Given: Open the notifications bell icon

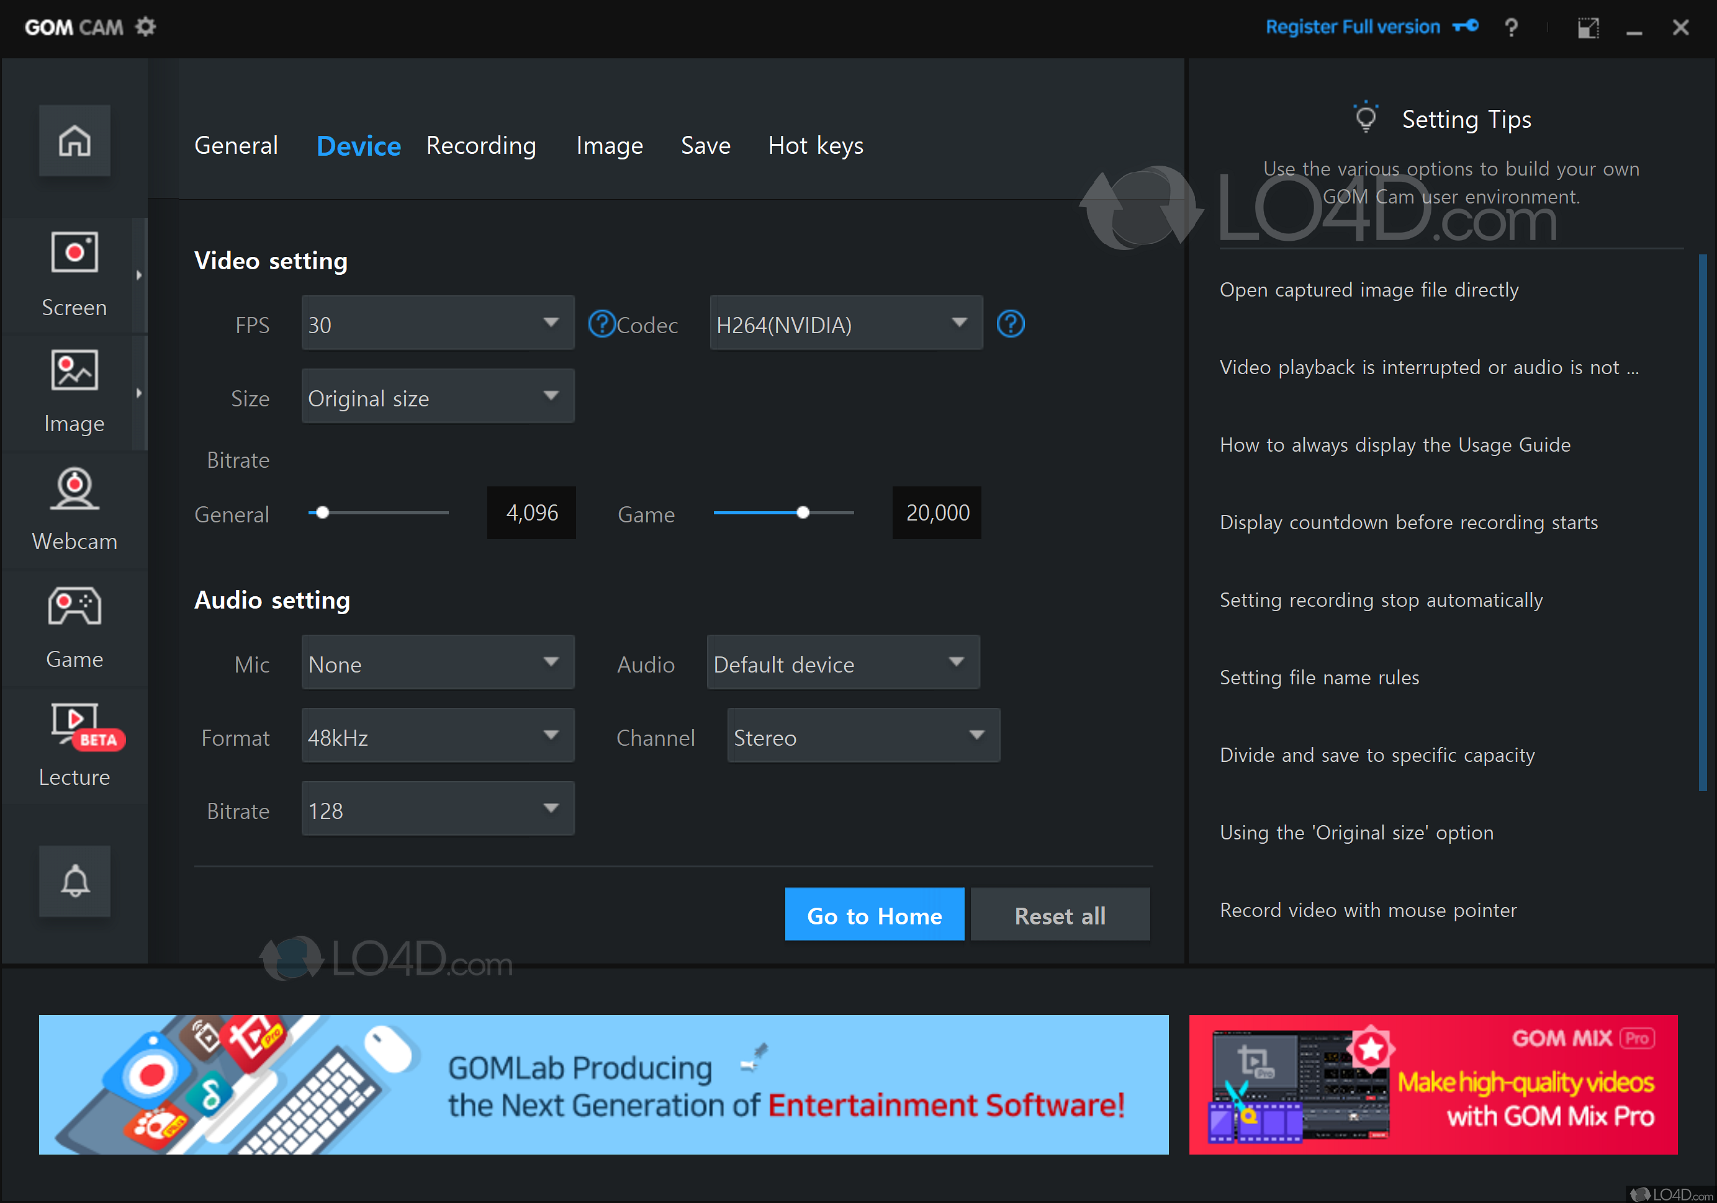Looking at the screenshot, I should pos(74,882).
